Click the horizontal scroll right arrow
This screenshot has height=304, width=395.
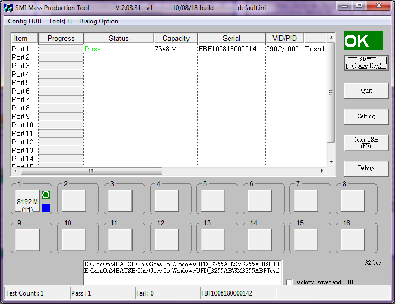322,171
